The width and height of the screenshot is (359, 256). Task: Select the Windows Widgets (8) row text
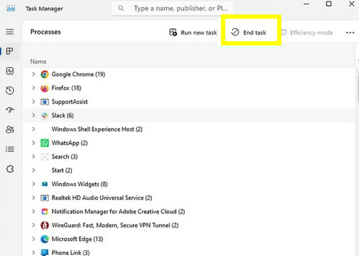coord(80,184)
